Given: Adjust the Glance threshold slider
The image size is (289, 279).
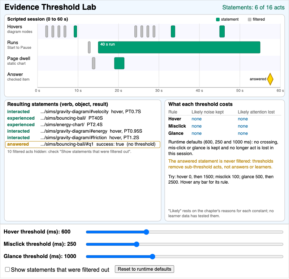Looking at the screenshot, I should click(185, 257).
